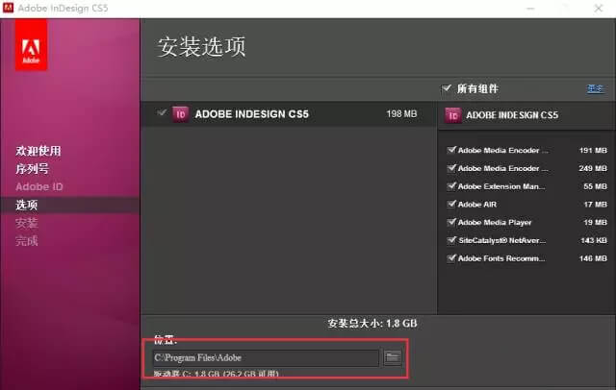Click the 安装选项 heading
This screenshot has height=390, width=616.
201,47
